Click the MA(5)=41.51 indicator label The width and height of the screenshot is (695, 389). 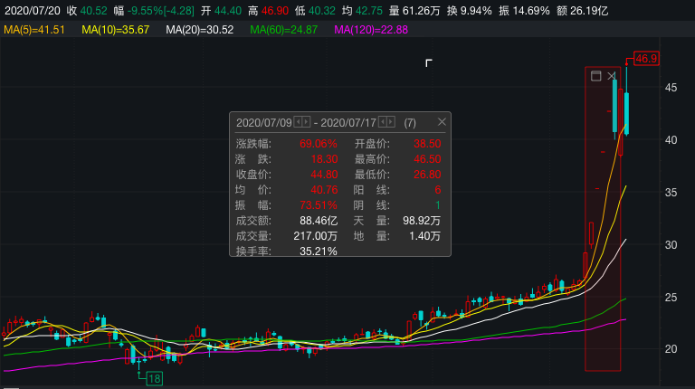[x=34, y=30]
